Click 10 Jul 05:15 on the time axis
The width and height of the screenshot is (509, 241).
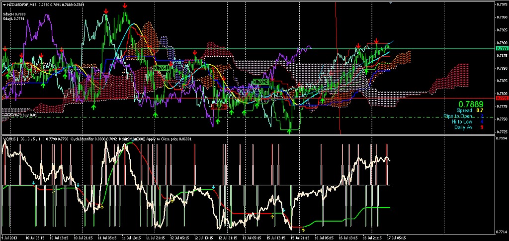35,238
